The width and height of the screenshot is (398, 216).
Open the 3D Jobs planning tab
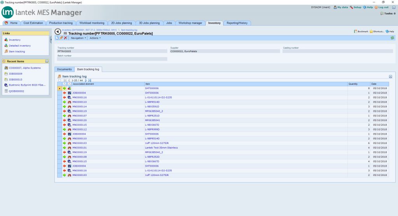(149, 23)
